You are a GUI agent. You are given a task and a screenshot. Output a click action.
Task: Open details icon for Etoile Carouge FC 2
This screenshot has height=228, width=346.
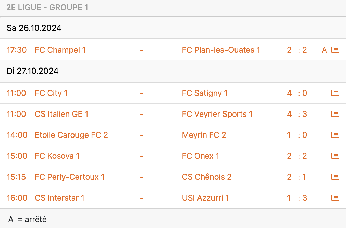(x=335, y=135)
